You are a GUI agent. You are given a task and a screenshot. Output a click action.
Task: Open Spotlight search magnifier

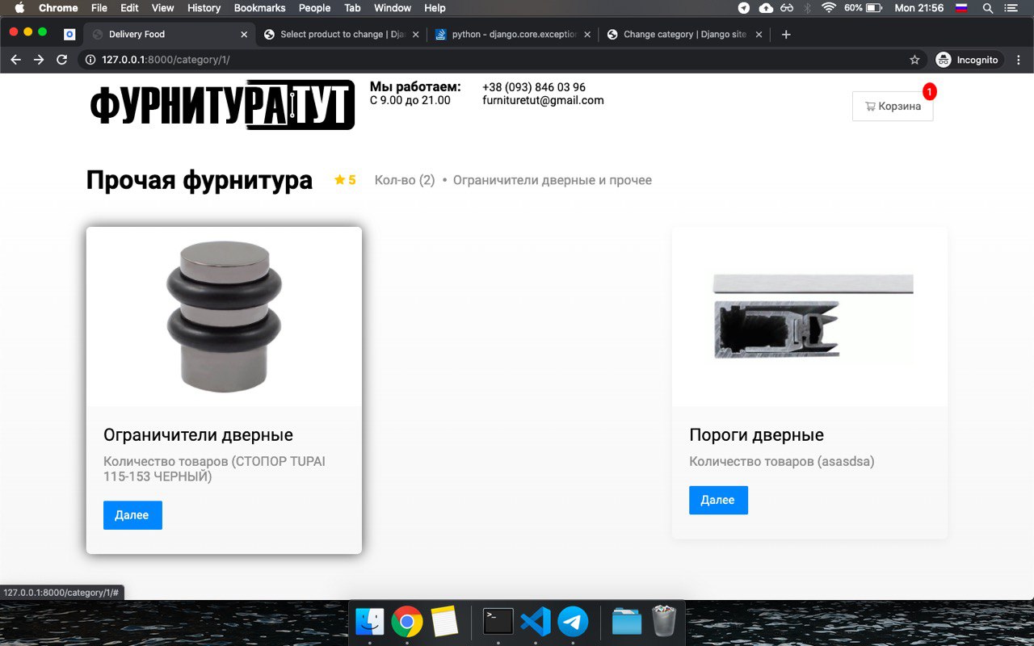tap(987, 8)
